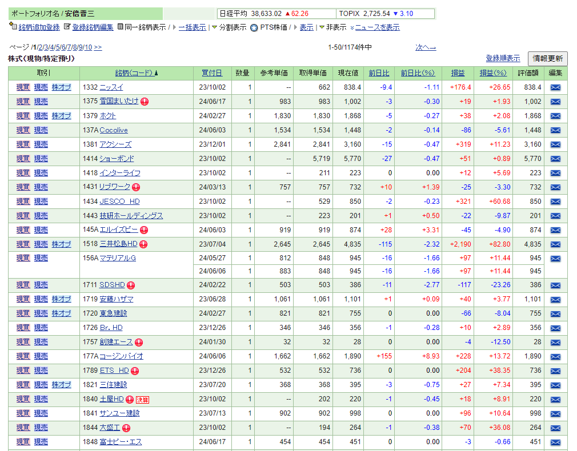The width and height of the screenshot is (577, 451).
Task: Click edit icon for 1381 アクシーズ
Action: pyautogui.click(x=555, y=144)
